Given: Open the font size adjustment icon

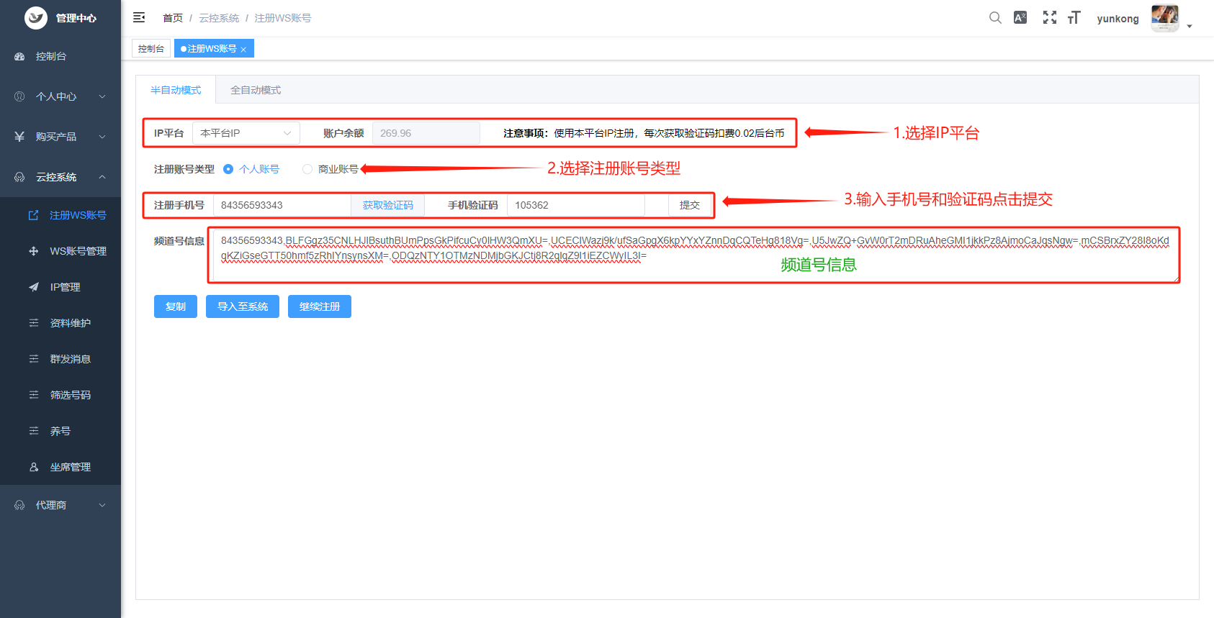Looking at the screenshot, I should [1074, 18].
